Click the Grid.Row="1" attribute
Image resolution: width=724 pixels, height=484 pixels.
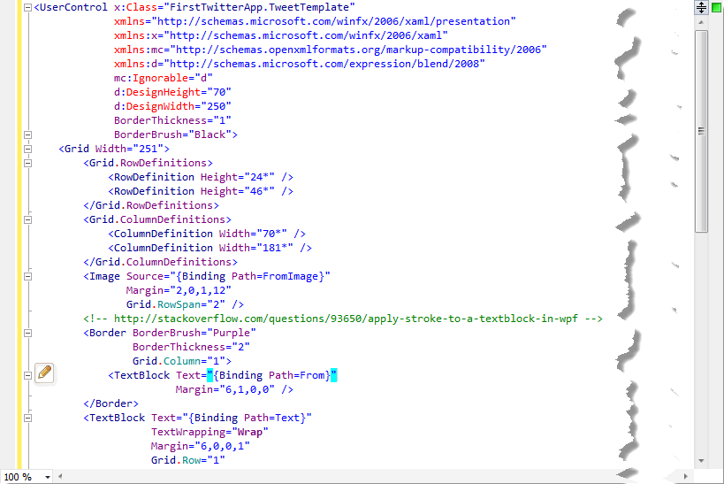click(x=187, y=460)
